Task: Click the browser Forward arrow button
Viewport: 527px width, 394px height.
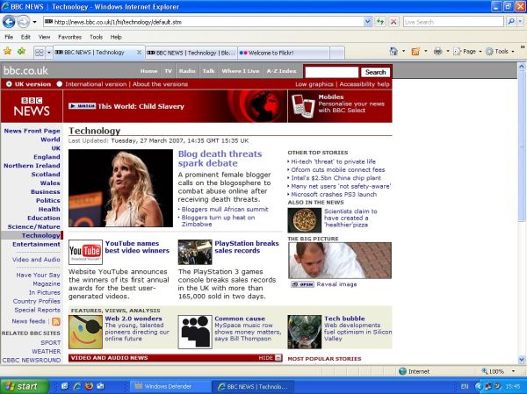Action: click(x=23, y=22)
